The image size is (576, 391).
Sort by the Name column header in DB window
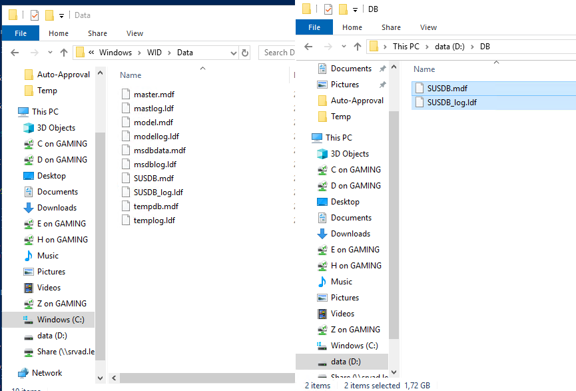click(424, 69)
